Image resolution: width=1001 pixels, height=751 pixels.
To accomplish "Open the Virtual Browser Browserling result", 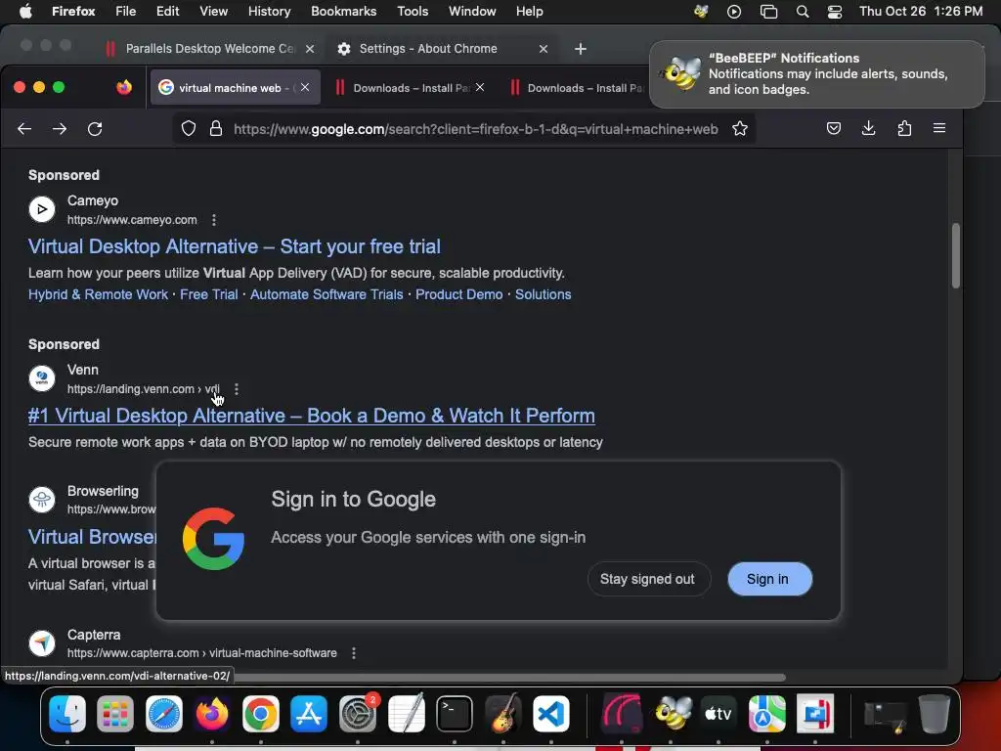I will tap(92, 537).
